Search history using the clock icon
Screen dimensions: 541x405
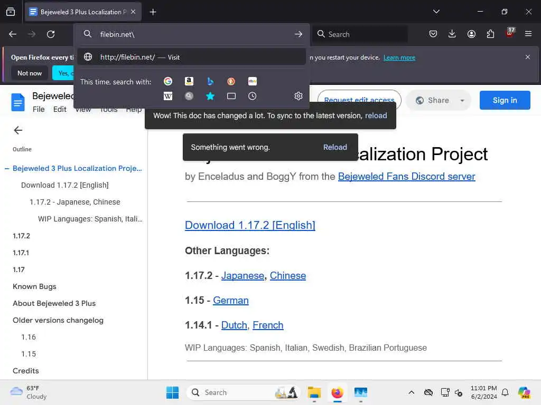coord(252,96)
